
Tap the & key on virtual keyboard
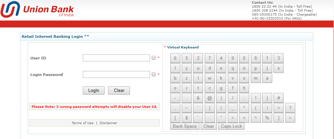(198, 98)
